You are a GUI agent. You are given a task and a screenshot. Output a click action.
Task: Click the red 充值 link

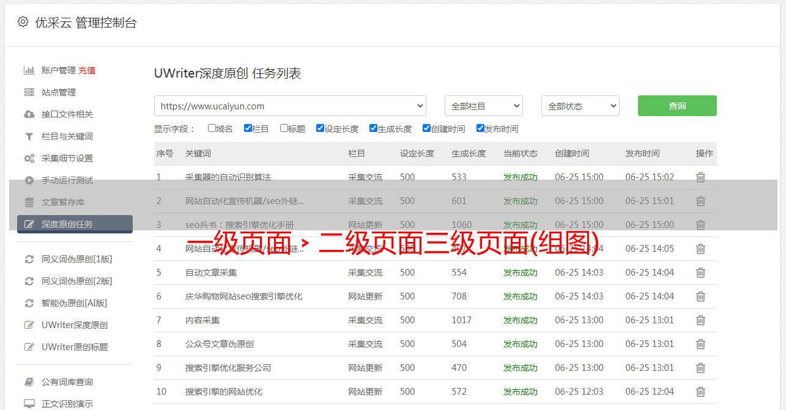pos(87,70)
